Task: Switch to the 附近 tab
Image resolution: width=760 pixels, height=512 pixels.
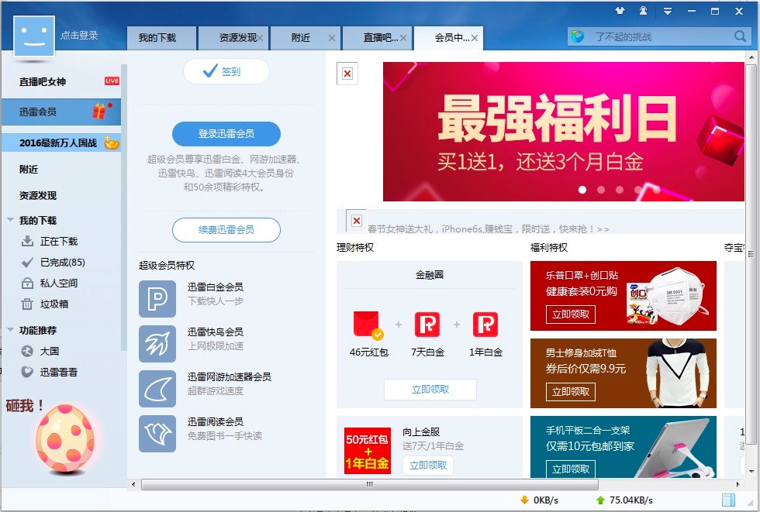Action: tap(306, 38)
